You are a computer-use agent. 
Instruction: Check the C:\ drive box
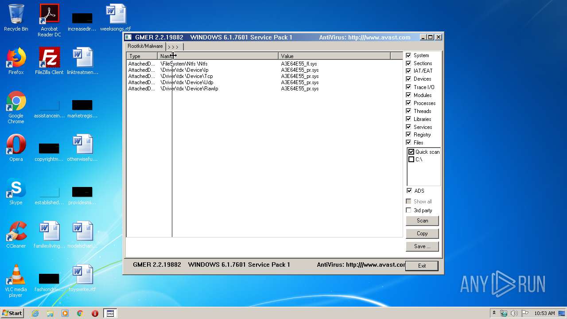click(x=411, y=159)
